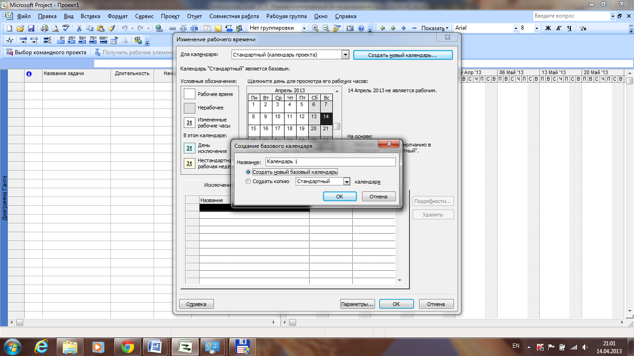Image resolution: width=634 pixels, height=356 pixels.
Task: Click the blue Help question mark icon
Action: tap(361, 28)
